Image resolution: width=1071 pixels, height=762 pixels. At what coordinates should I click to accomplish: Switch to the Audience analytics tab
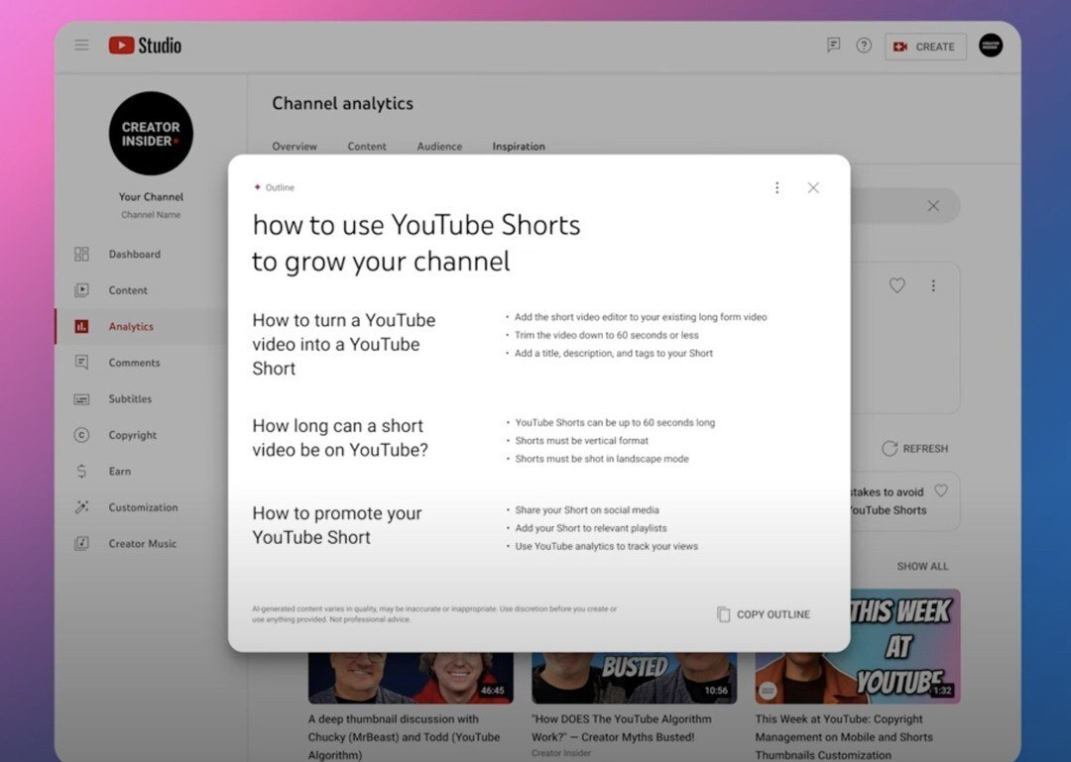tap(439, 146)
